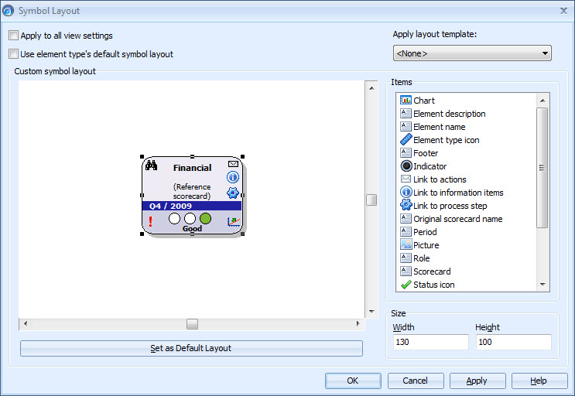575x396 pixels.
Task: Choose the Picture item icon
Action: point(406,244)
